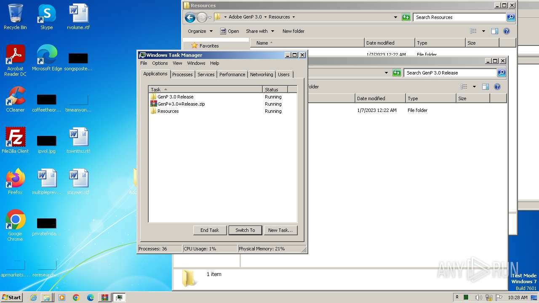Switch to the Networking tab
Screen dimensions: 539x303
[x=261, y=74]
